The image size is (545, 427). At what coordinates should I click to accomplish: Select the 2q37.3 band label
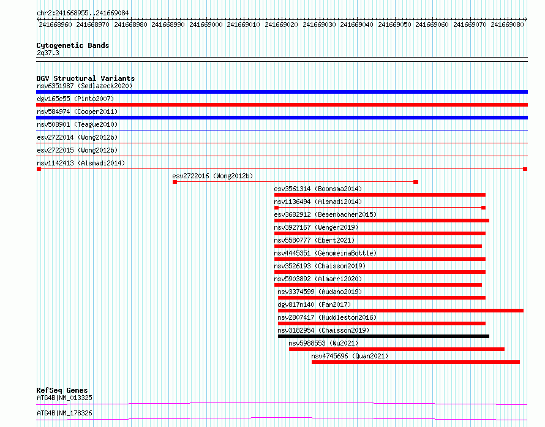[48, 53]
